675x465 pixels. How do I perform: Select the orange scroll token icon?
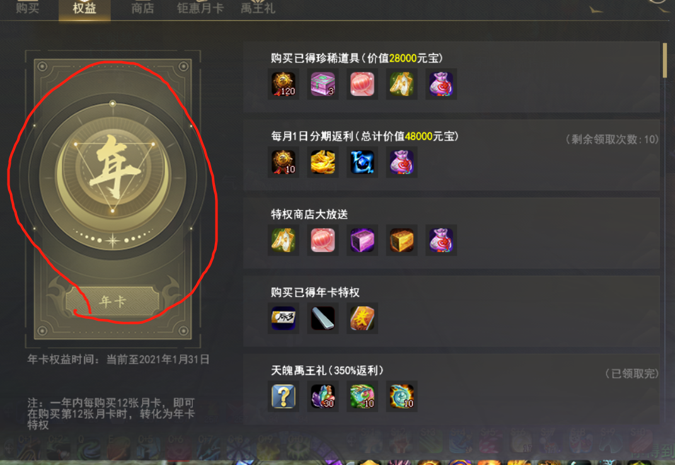pos(362,319)
